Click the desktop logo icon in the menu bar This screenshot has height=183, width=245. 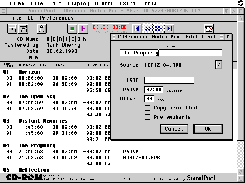point(241,3)
